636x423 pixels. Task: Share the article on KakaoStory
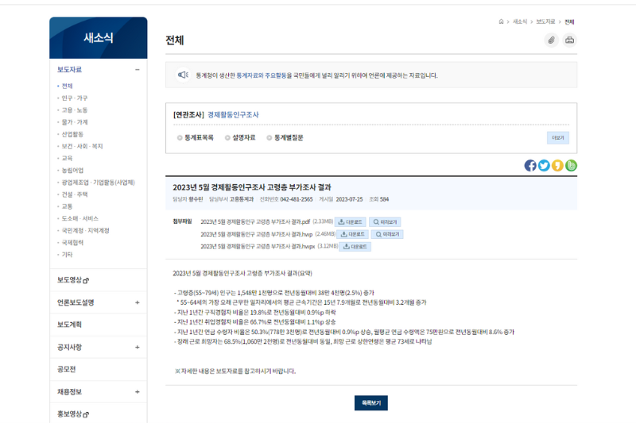[x=557, y=165]
